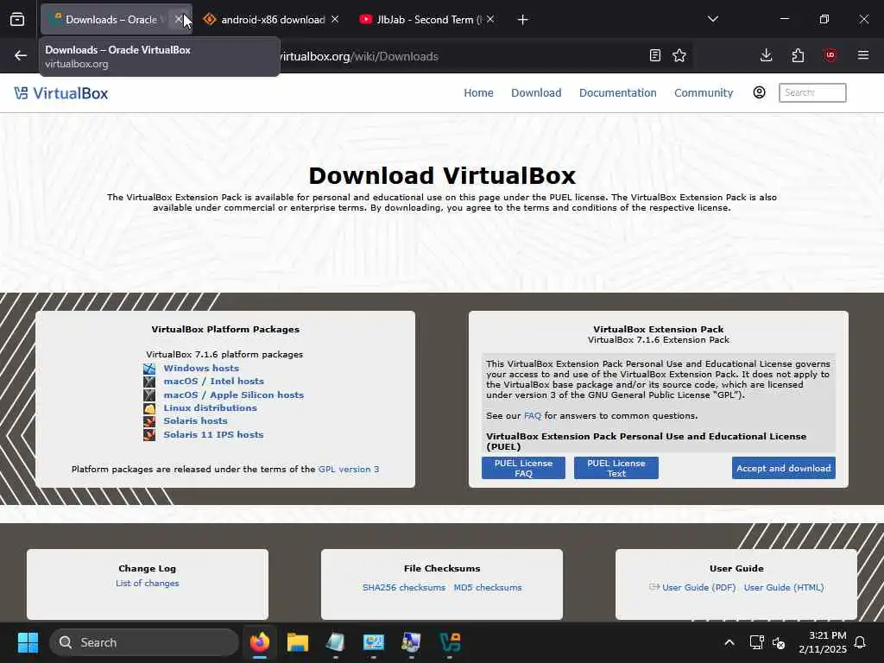The image size is (884, 663).
Task: Open the Solaris 11 IPS hosts link
Action: pos(214,435)
